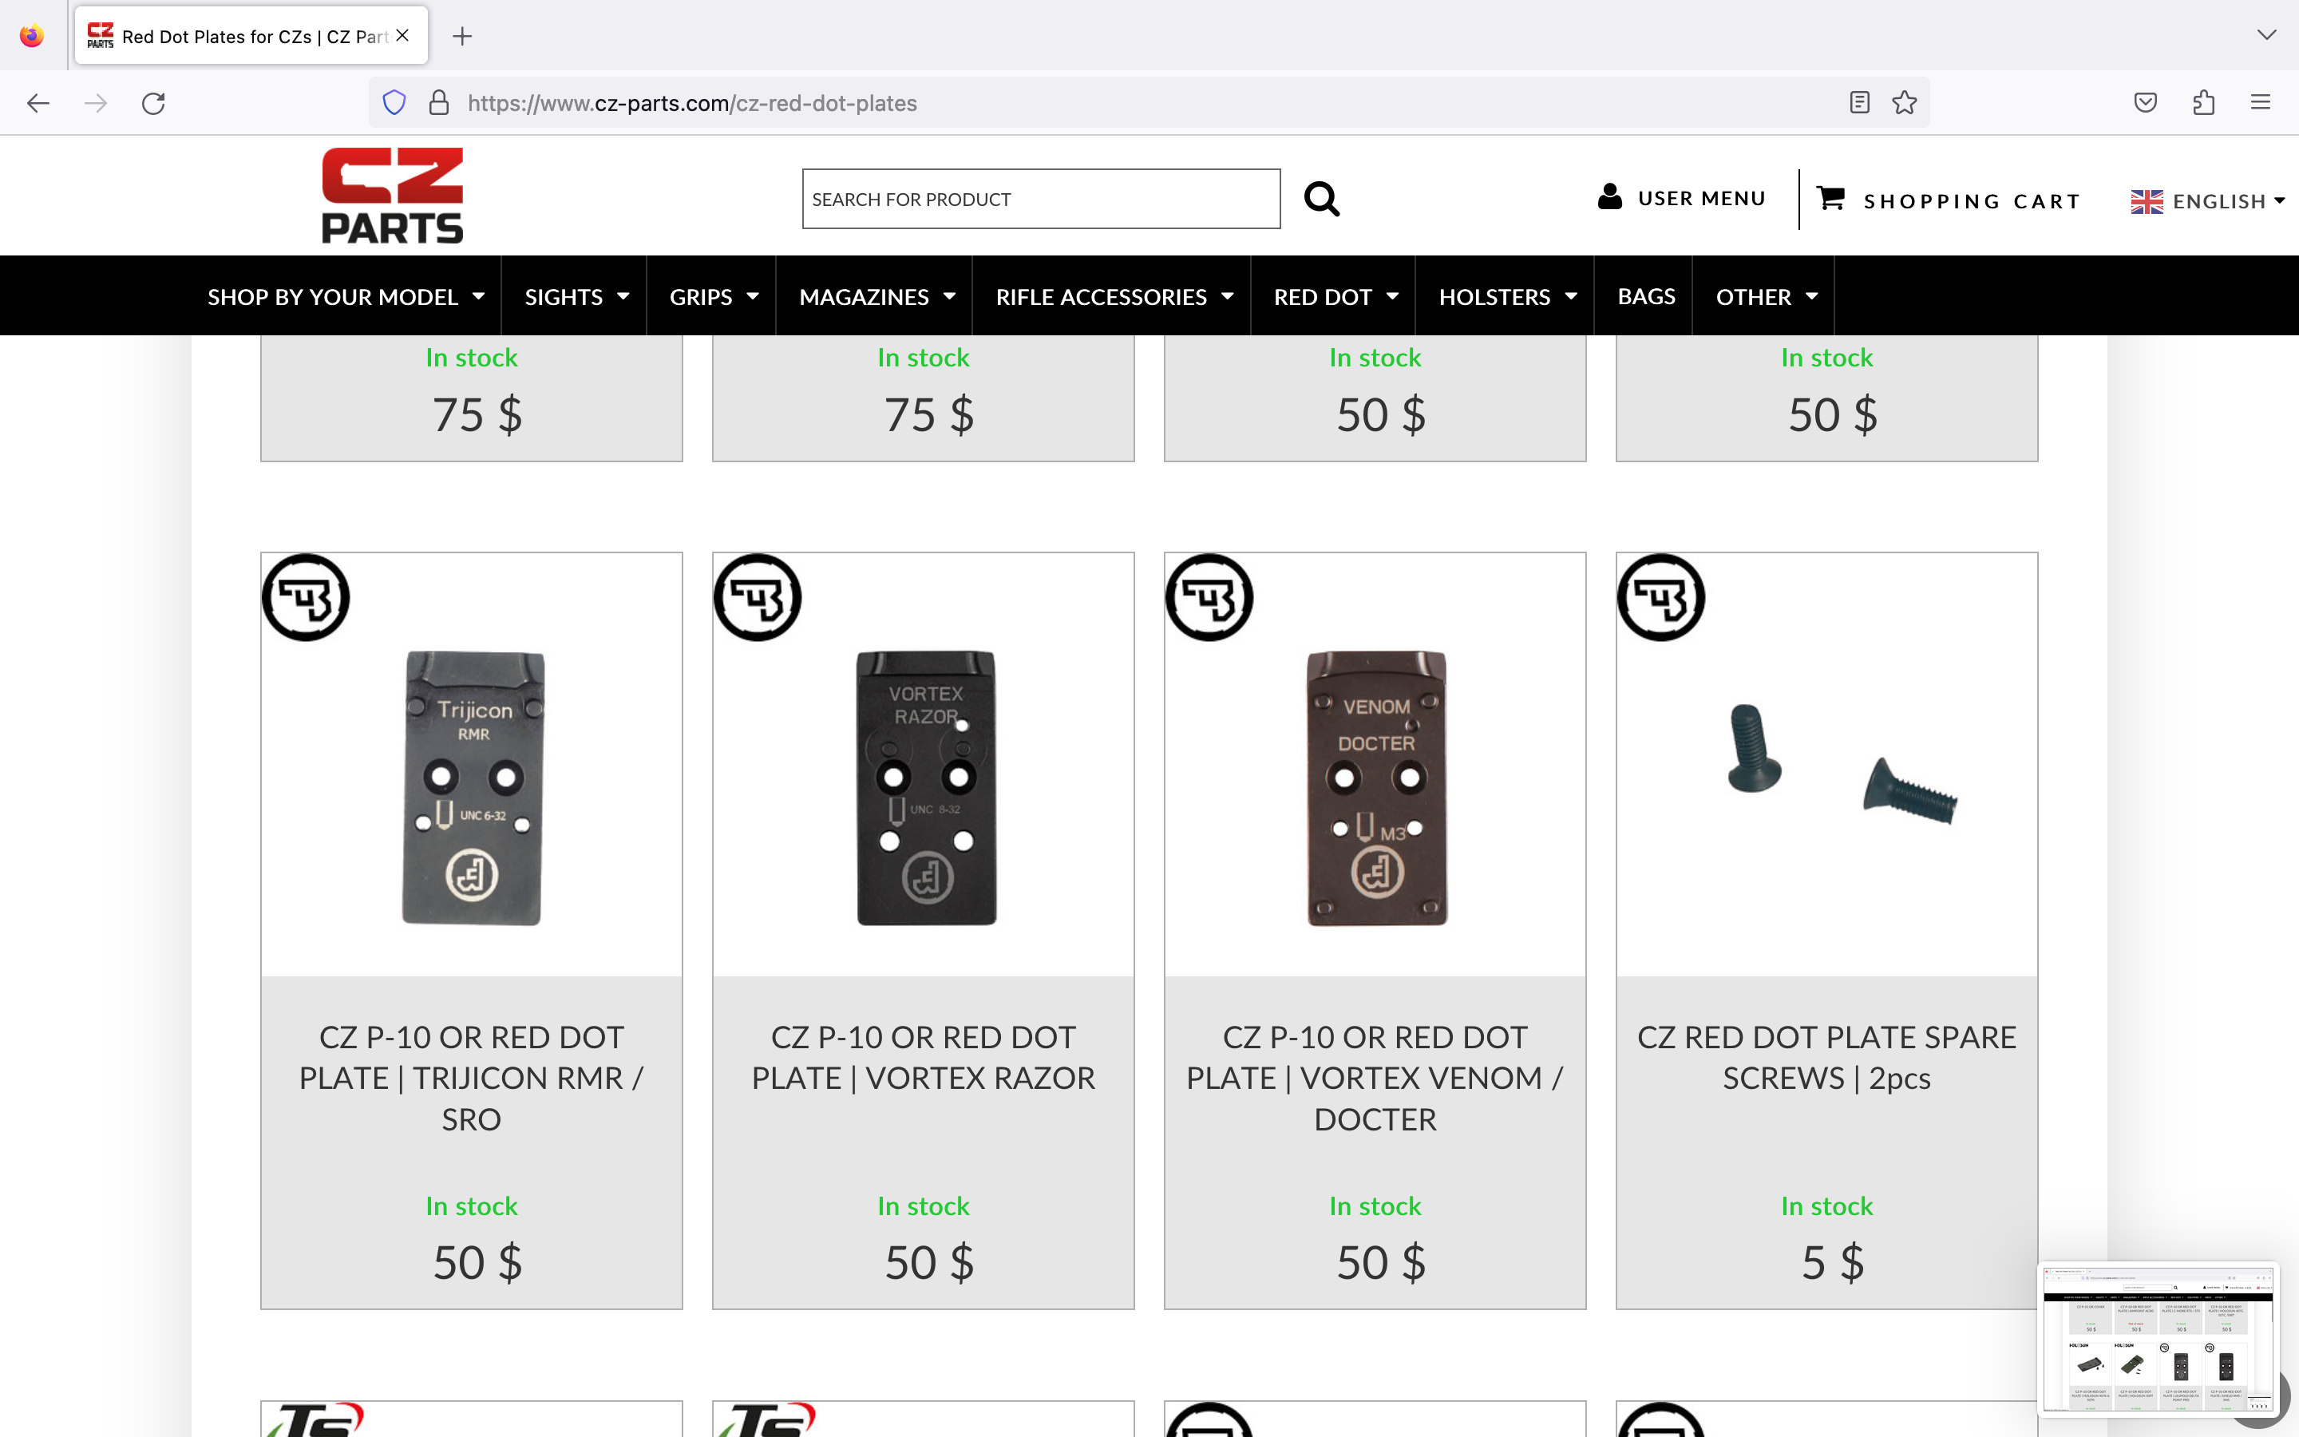The width and height of the screenshot is (2299, 1437).
Task: Open the extensions puzzle icon
Action: 2204,103
